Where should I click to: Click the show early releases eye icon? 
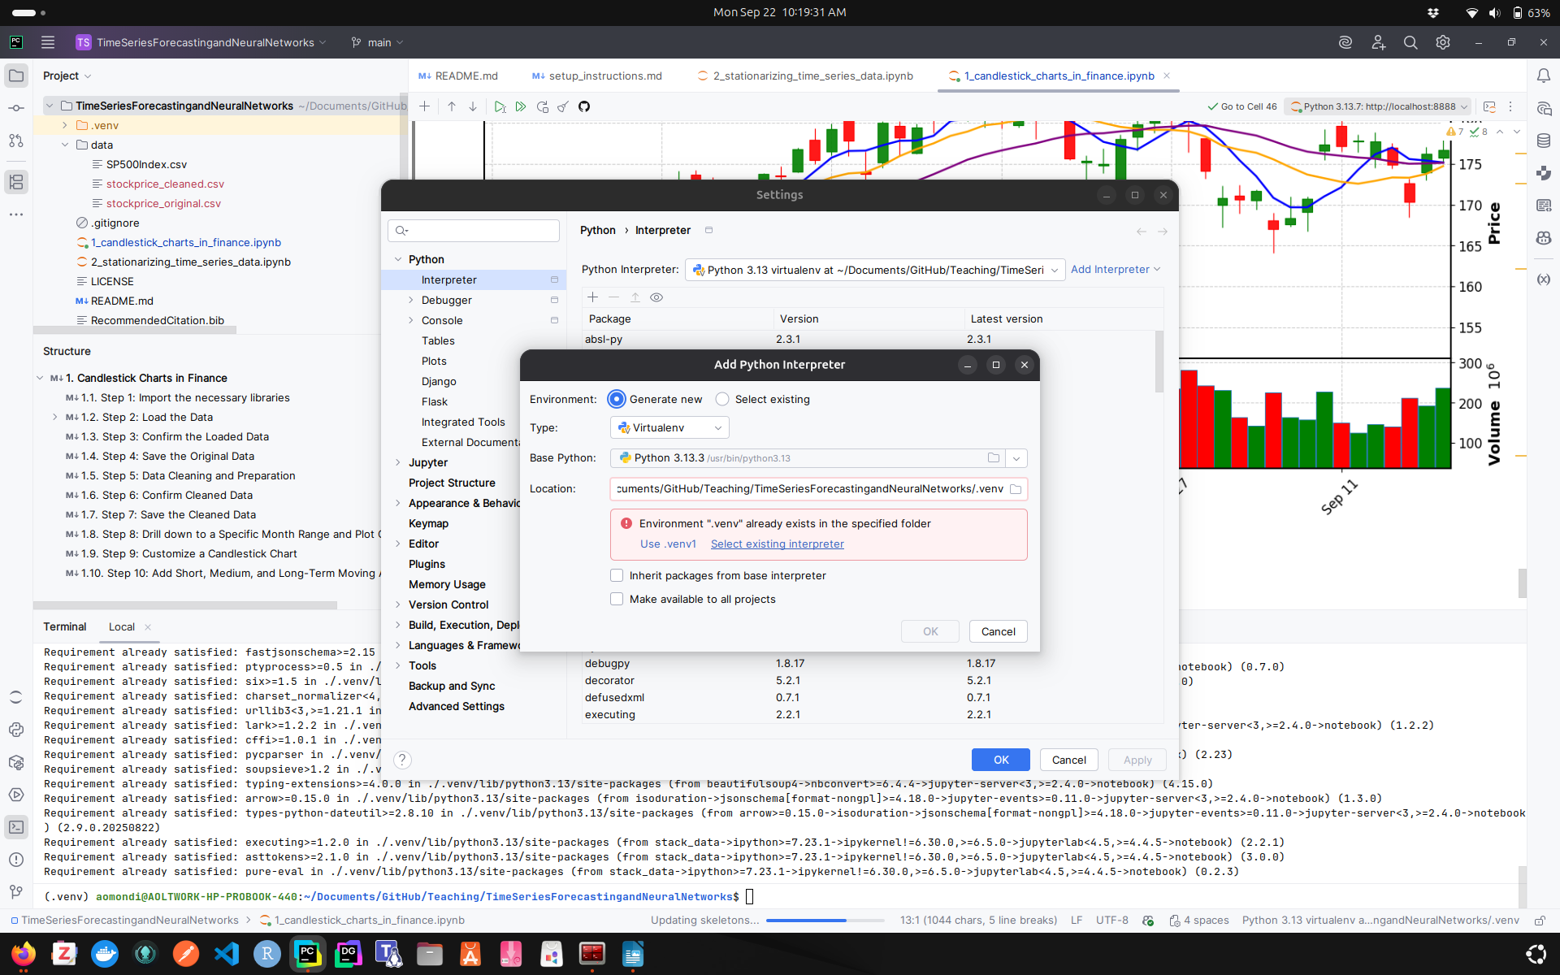point(656,297)
